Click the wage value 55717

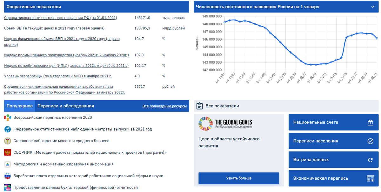tap(140, 86)
